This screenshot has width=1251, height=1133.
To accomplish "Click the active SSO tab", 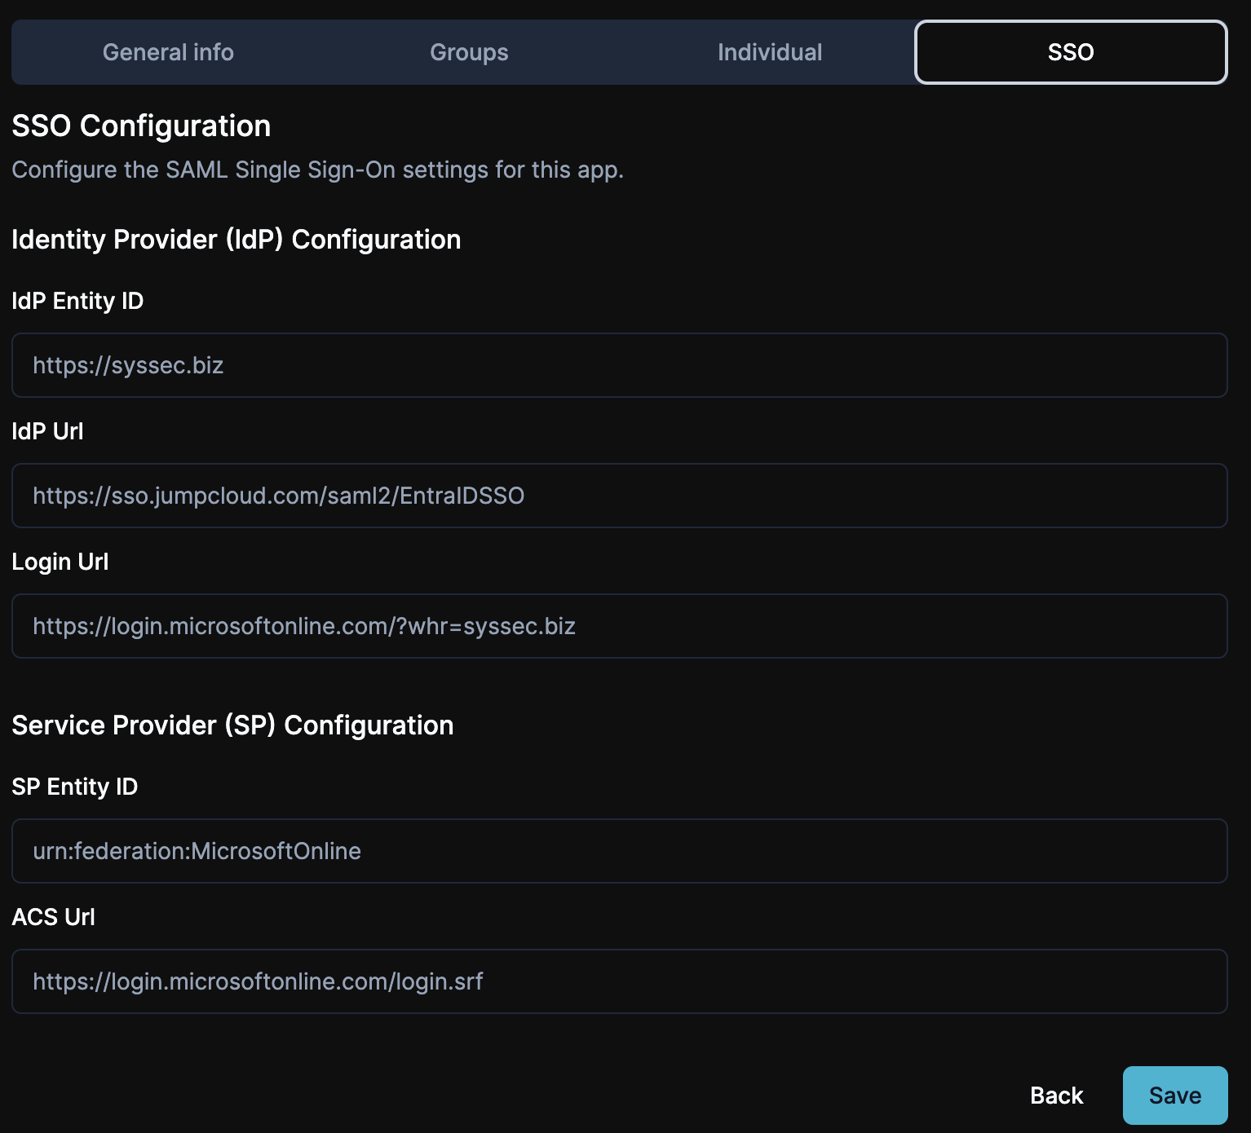I will (x=1070, y=52).
